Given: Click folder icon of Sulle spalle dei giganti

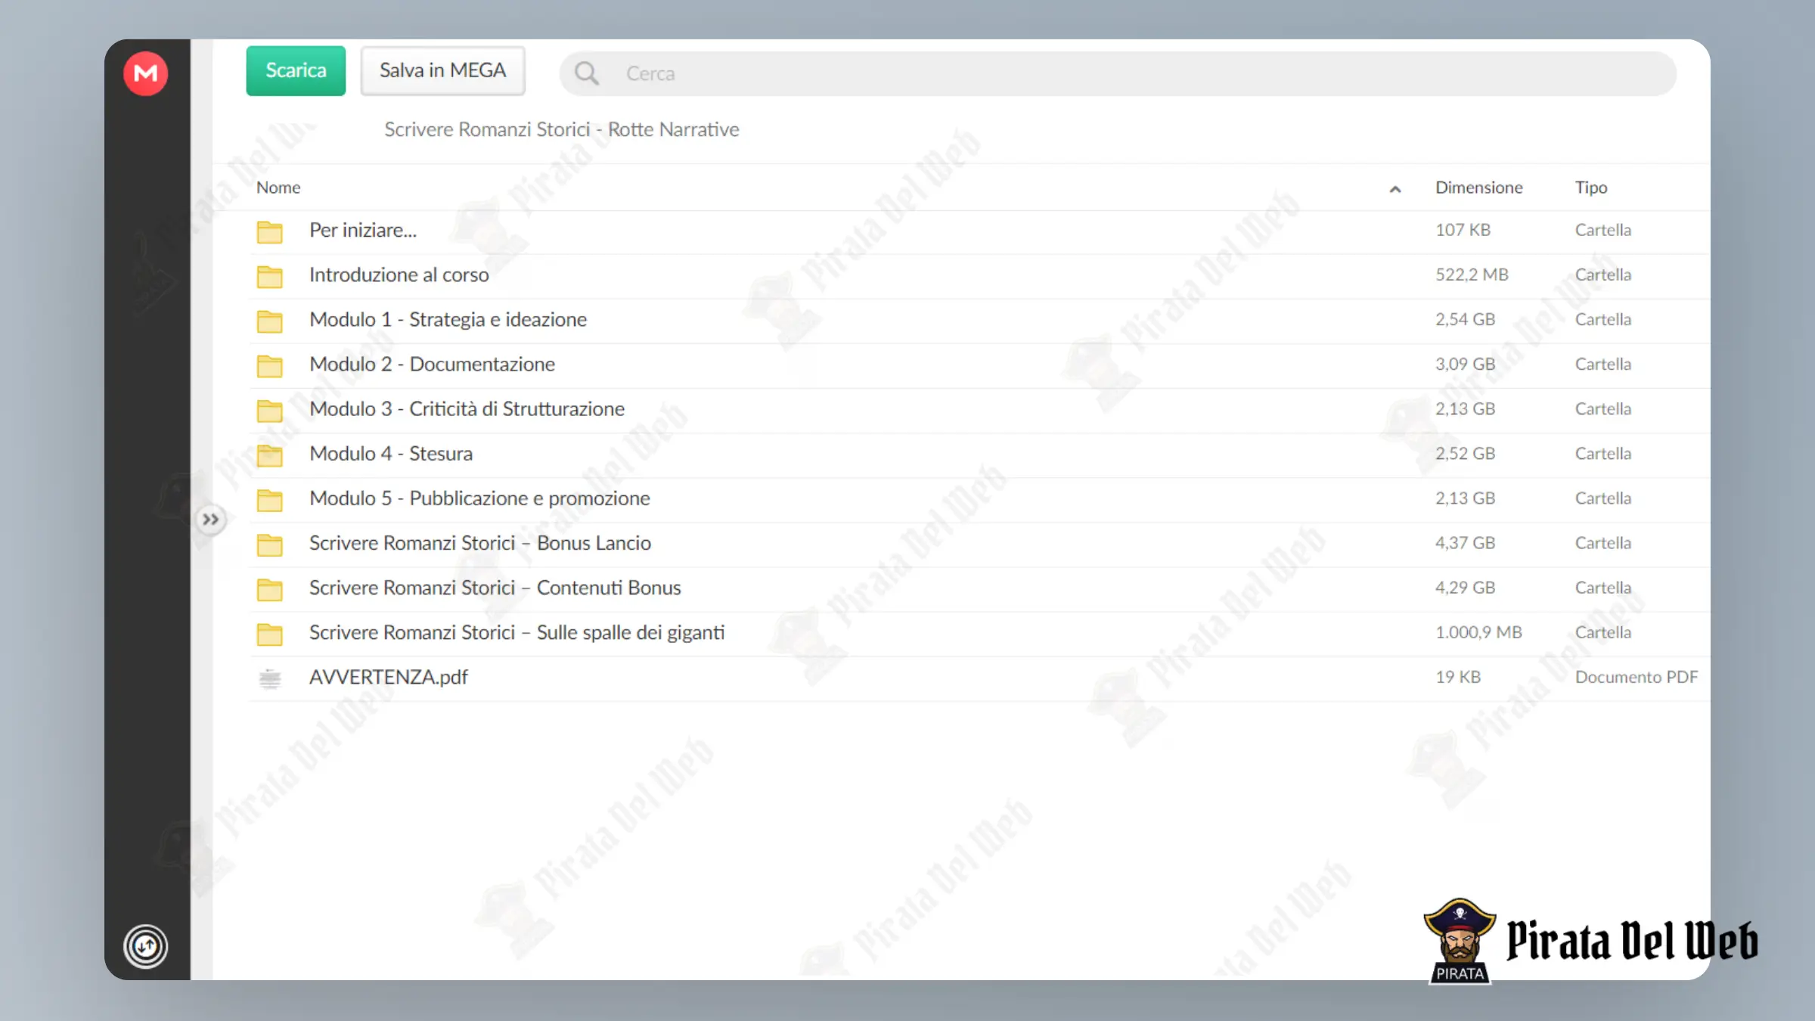Looking at the screenshot, I should [x=269, y=633].
